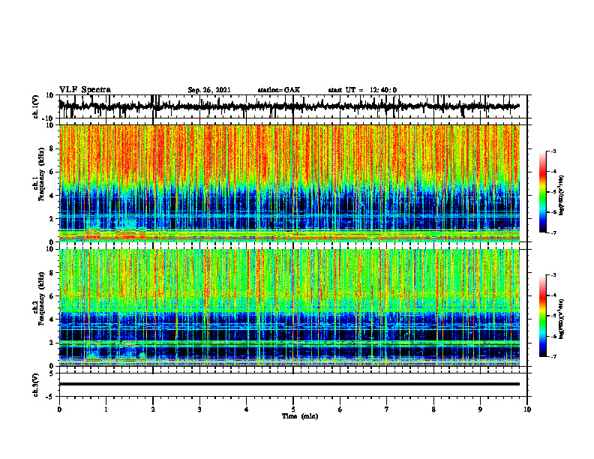594x459 pixels.
Task: Click the "4" kHz tick of ch.1 spectrogram
Action: [x=52, y=196]
